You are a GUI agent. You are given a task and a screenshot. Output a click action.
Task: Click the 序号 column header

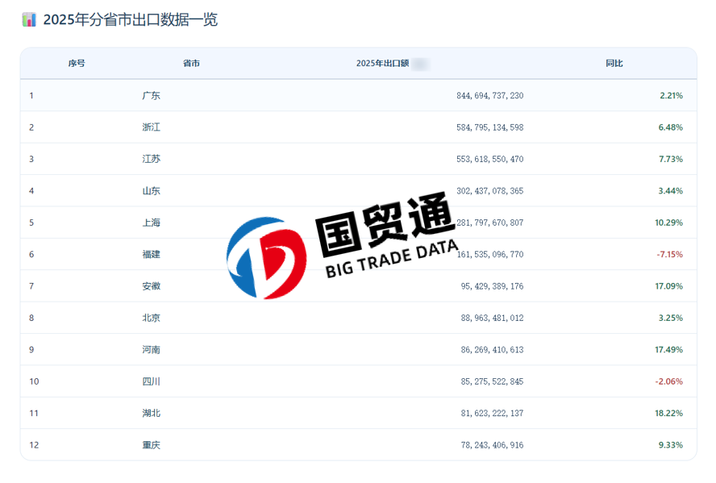click(x=77, y=64)
